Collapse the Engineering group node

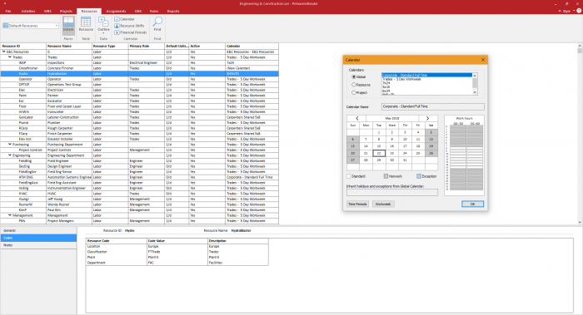pos(10,155)
